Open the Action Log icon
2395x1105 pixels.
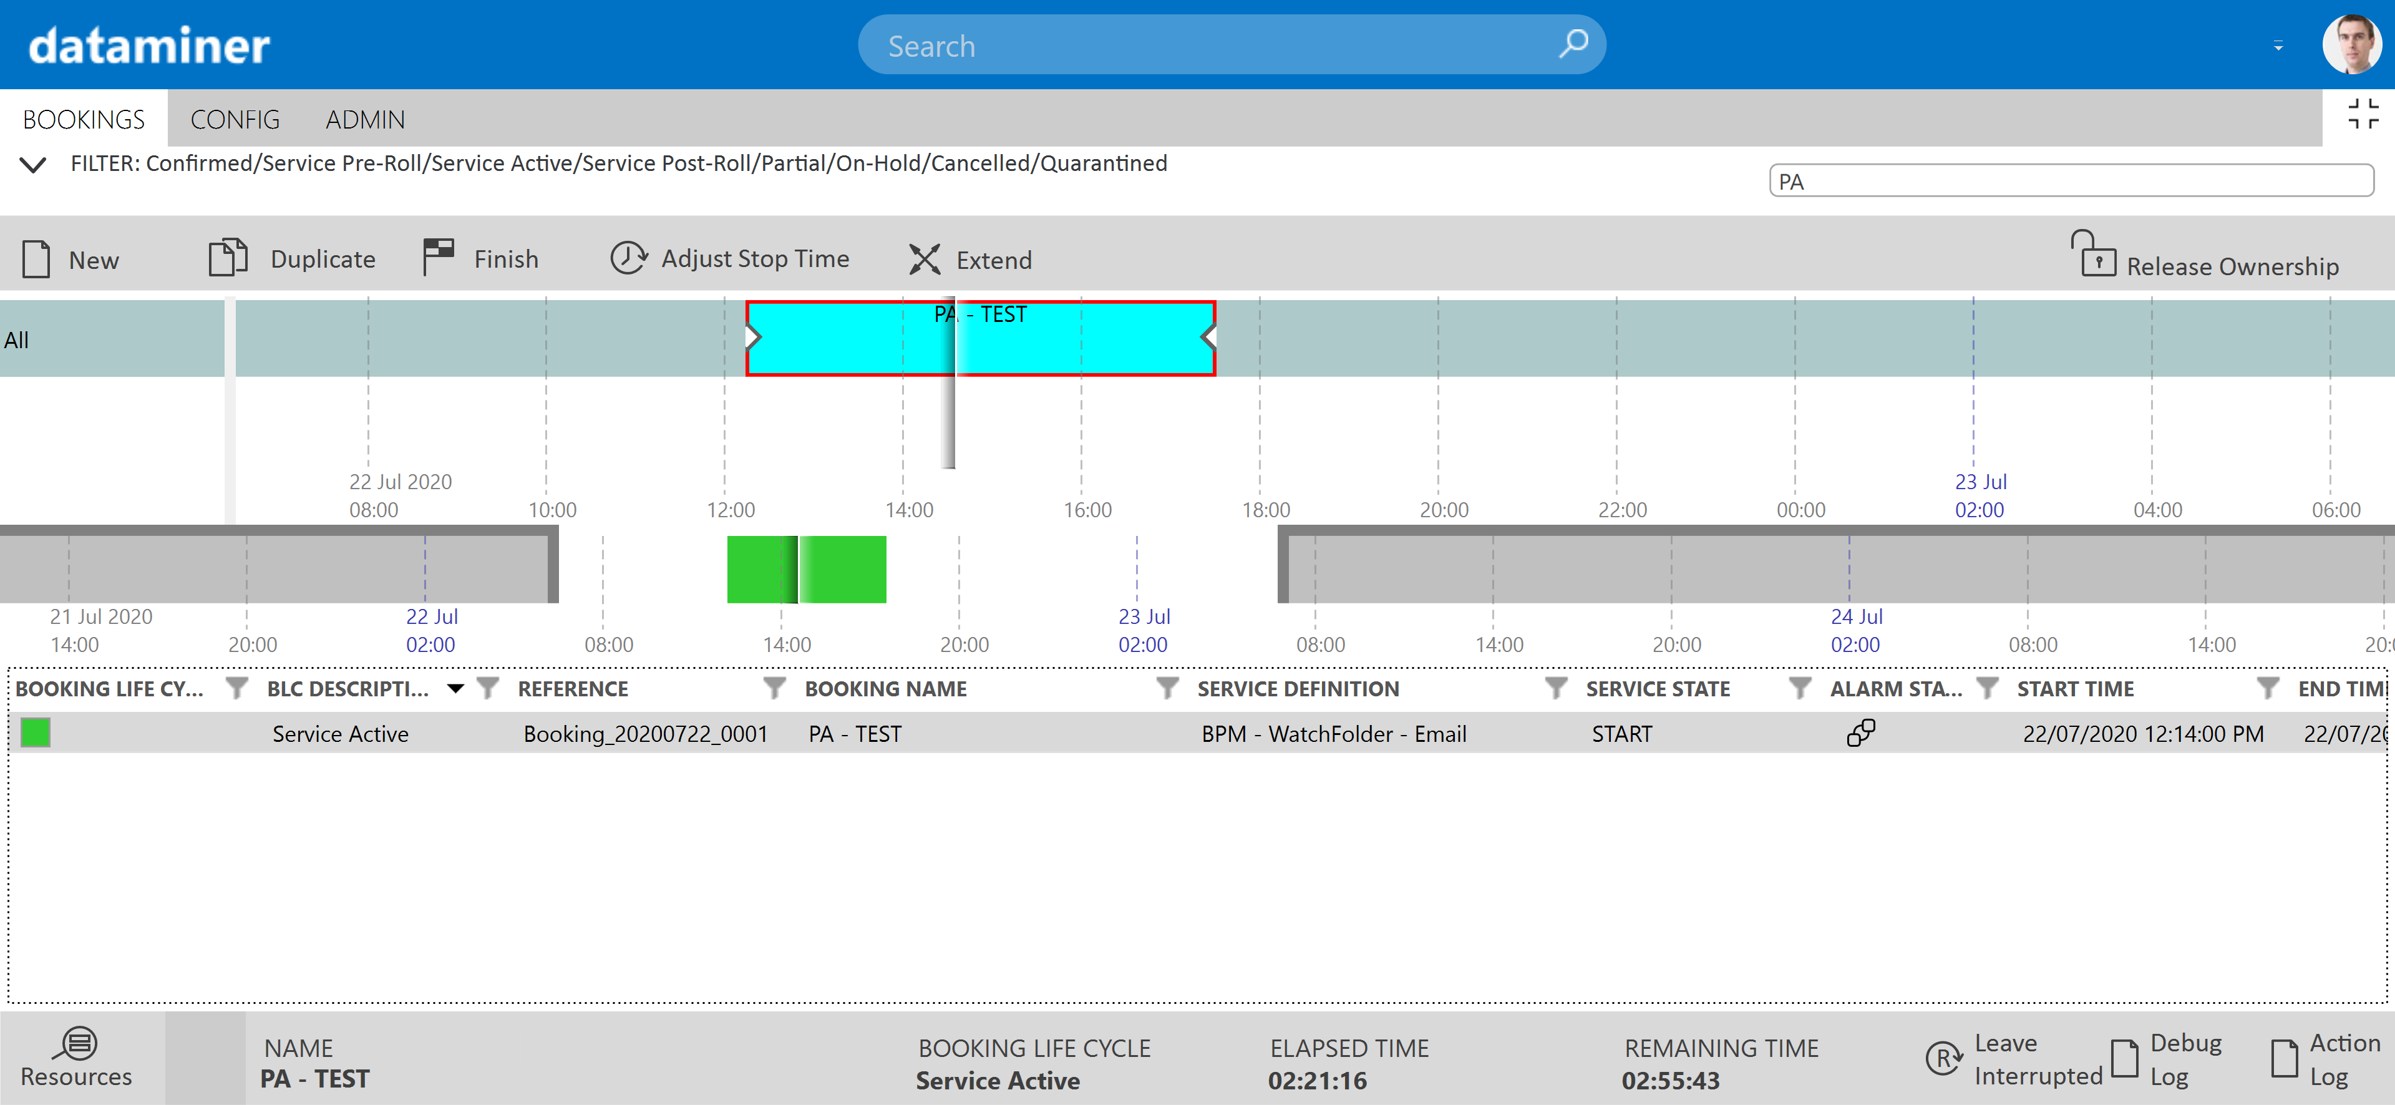click(x=2285, y=1058)
